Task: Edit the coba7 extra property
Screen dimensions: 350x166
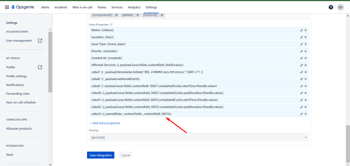Action: (302, 72)
